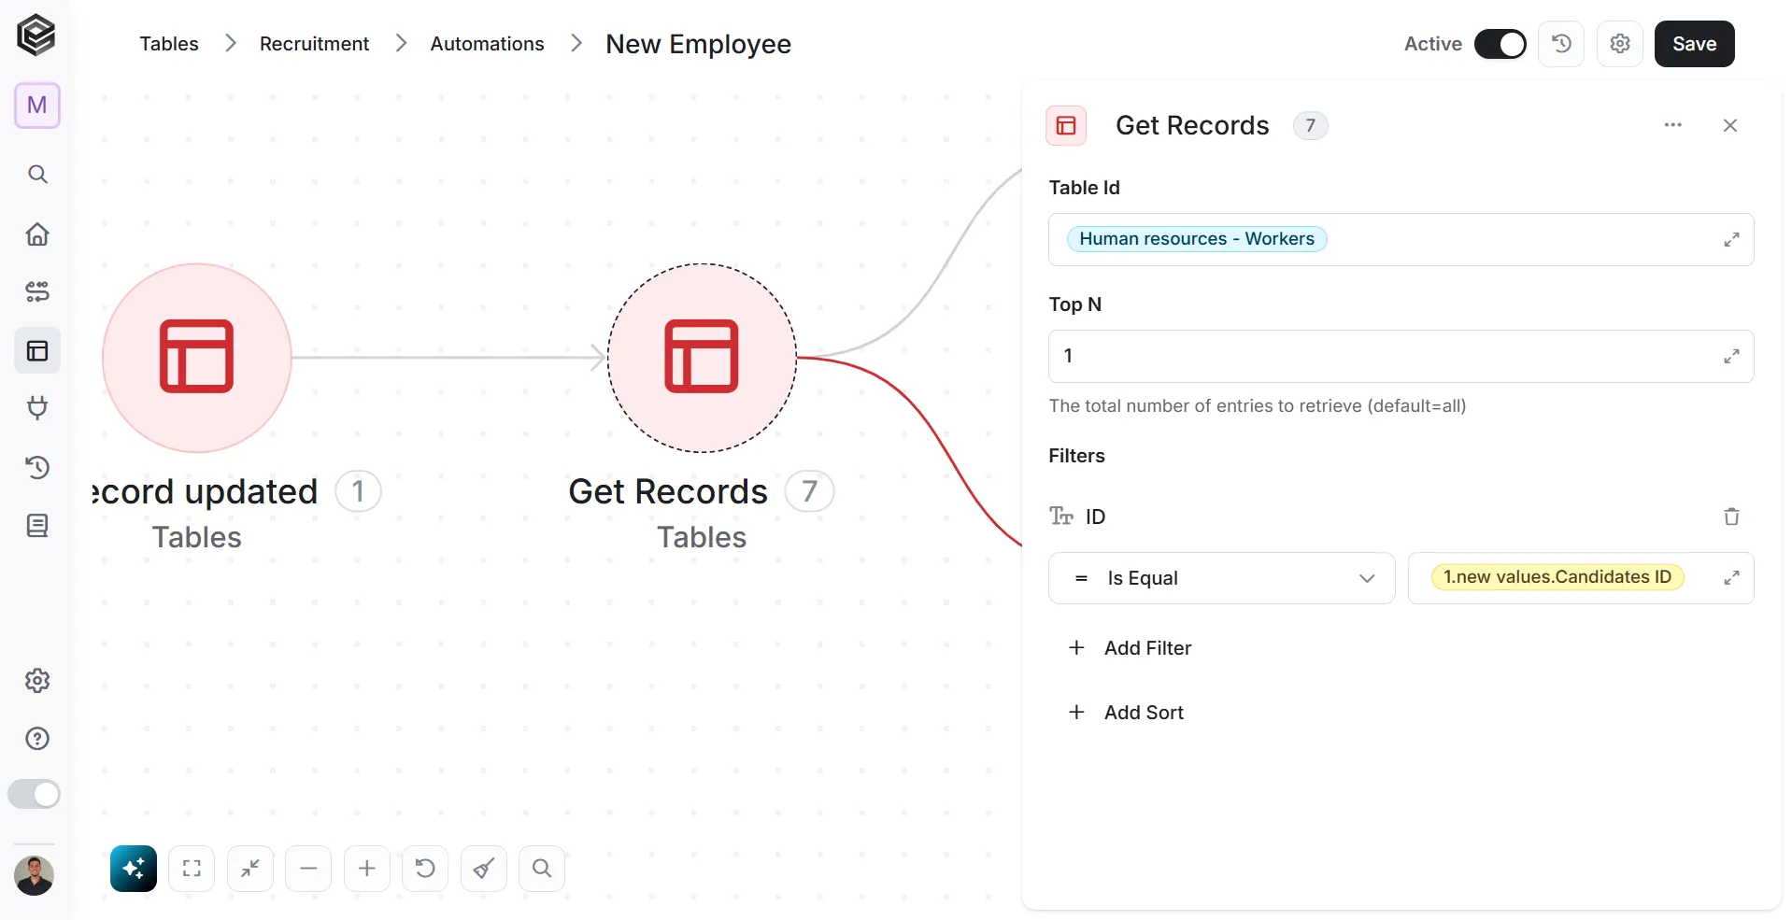This screenshot has width=1792, height=920.
Task: Go to Automations breadcrumb
Action: 487,44
